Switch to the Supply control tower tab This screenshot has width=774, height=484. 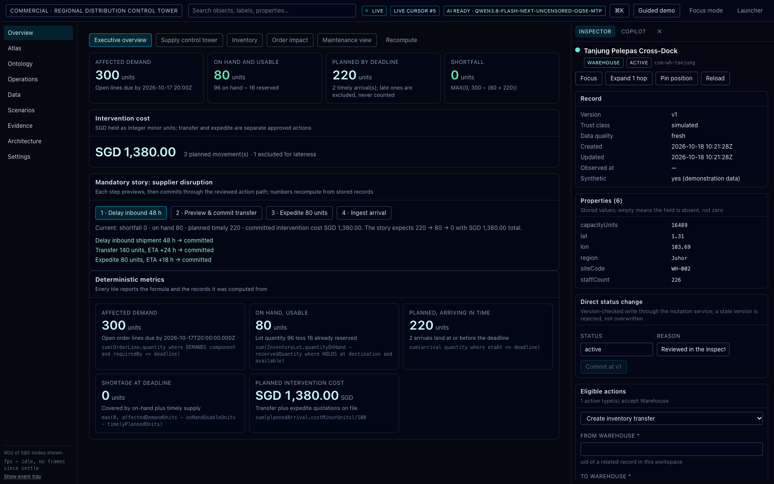click(x=189, y=40)
